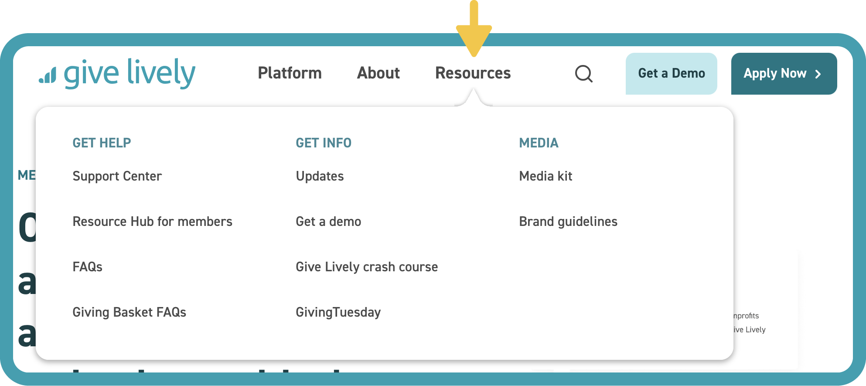Open the search magnifier icon

pyautogui.click(x=584, y=73)
